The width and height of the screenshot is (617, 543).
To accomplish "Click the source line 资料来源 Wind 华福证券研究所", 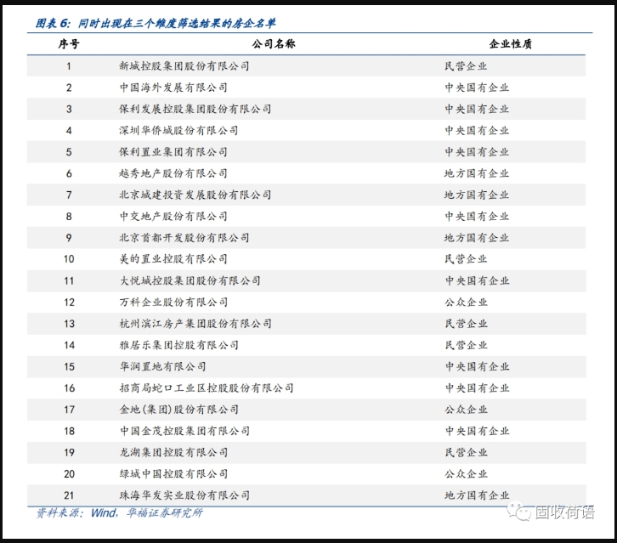I will click(120, 512).
